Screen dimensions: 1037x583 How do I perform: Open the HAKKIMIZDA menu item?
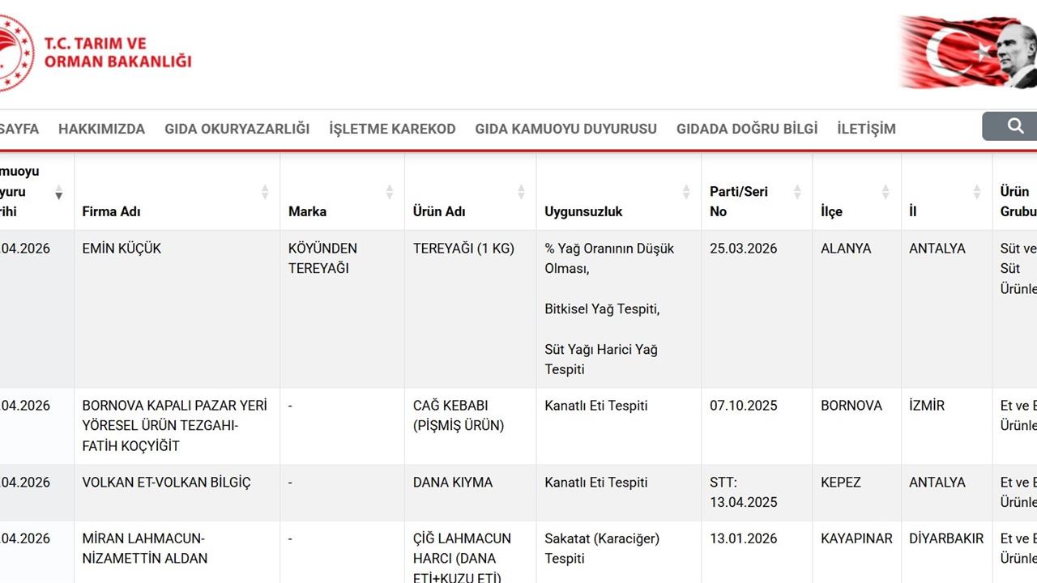click(101, 129)
